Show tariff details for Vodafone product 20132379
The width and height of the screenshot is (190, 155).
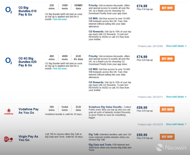click(176, 124)
